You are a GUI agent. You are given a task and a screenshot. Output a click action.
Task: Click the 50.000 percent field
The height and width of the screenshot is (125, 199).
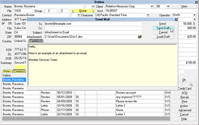[185, 24]
